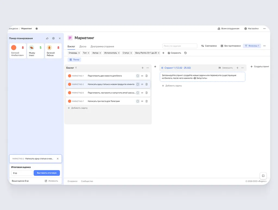Screen dimensions: 278x210
Task: Open task MARKETING-6 email-рассылка row
Action: (108, 93)
